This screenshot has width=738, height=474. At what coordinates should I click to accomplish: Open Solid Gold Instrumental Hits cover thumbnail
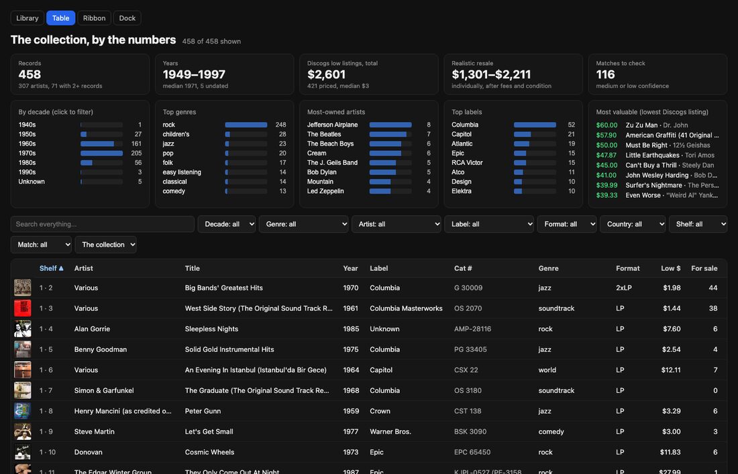[x=23, y=349]
